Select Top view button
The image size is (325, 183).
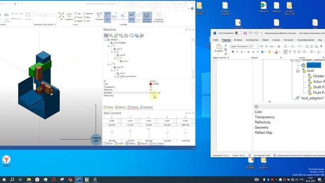78,14
